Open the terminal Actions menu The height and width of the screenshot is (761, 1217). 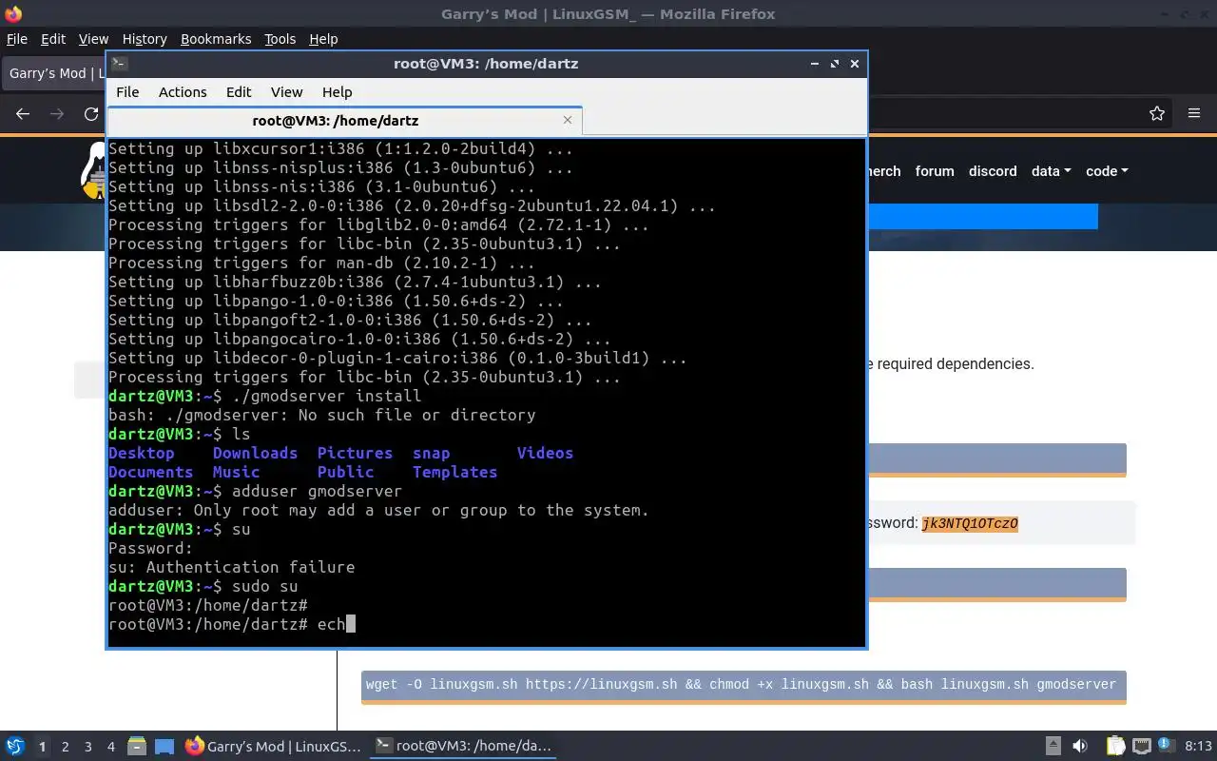[x=183, y=92]
